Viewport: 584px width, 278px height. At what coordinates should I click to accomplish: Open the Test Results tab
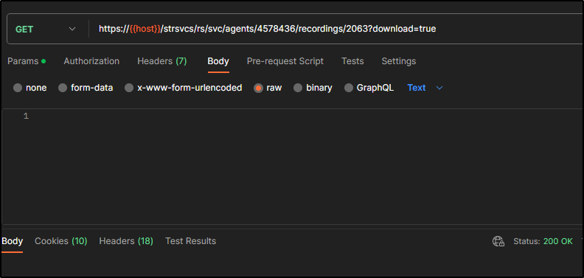(191, 241)
